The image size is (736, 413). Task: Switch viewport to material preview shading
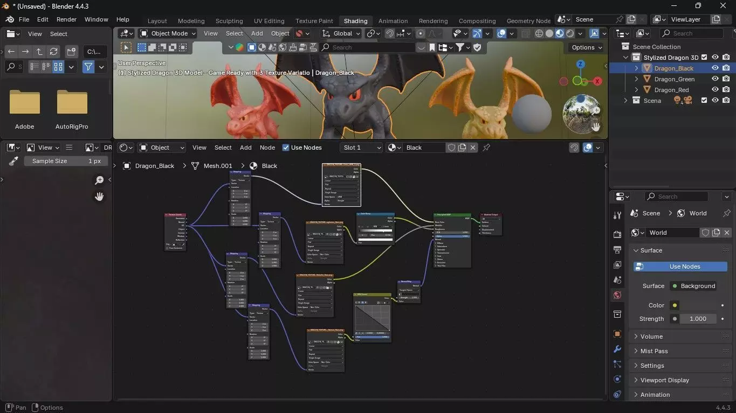[560, 33]
